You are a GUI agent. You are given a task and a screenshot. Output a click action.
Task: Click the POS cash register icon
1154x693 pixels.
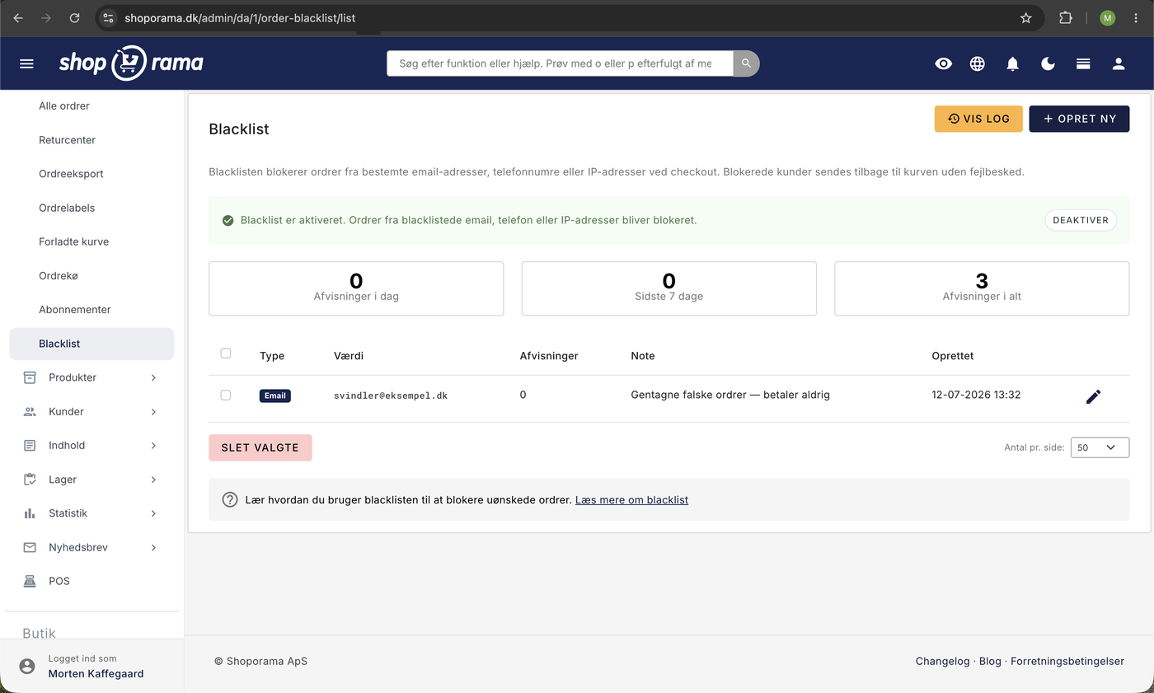coord(30,581)
